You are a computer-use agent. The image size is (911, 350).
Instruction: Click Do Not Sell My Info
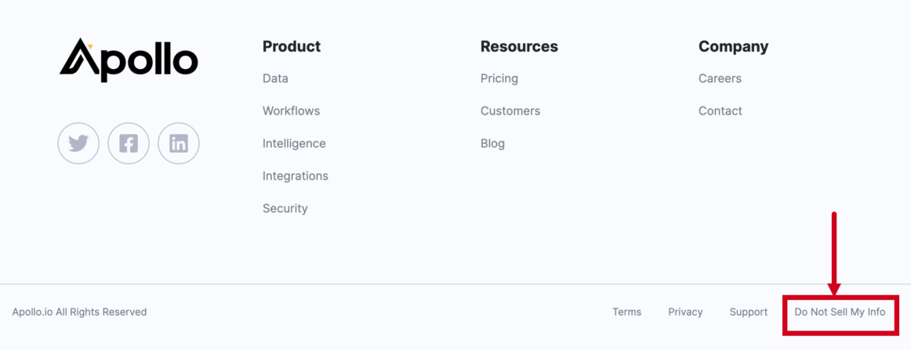[x=840, y=312]
